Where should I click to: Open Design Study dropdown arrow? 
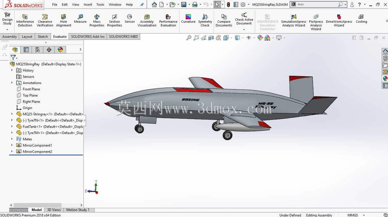point(7,30)
